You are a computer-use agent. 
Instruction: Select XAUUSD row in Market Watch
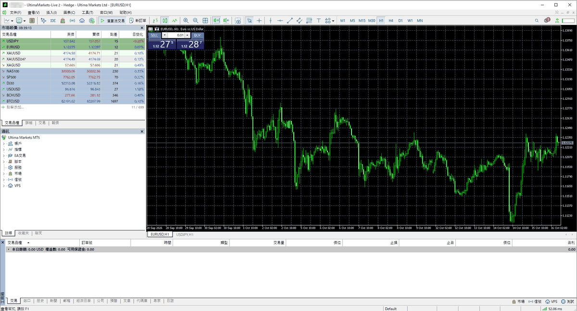[73, 53]
